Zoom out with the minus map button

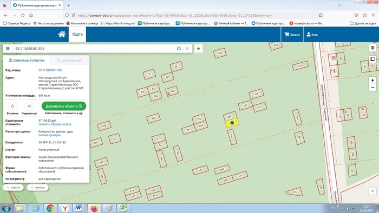(373, 88)
